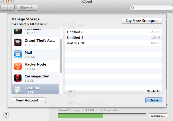The height and width of the screenshot is (121, 173).
Task: Click the Passbook app icon
Action: pyautogui.click(x=18, y=32)
